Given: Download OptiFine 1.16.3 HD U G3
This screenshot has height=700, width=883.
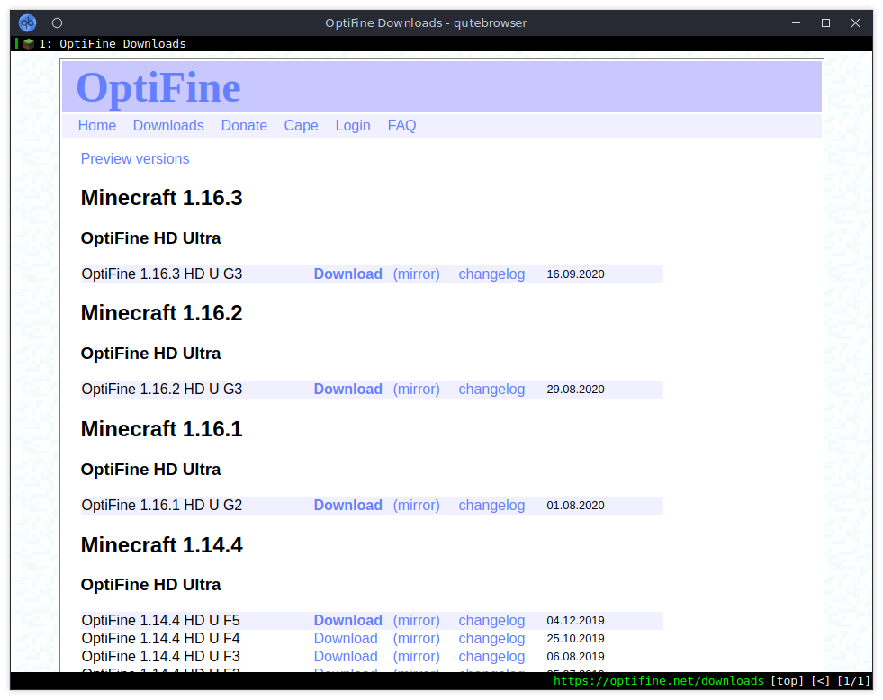Looking at the screenshot, I should 347,274.
